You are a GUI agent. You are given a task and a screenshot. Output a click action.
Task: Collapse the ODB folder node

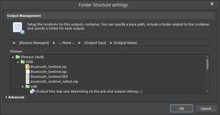(x=18, y=62)
